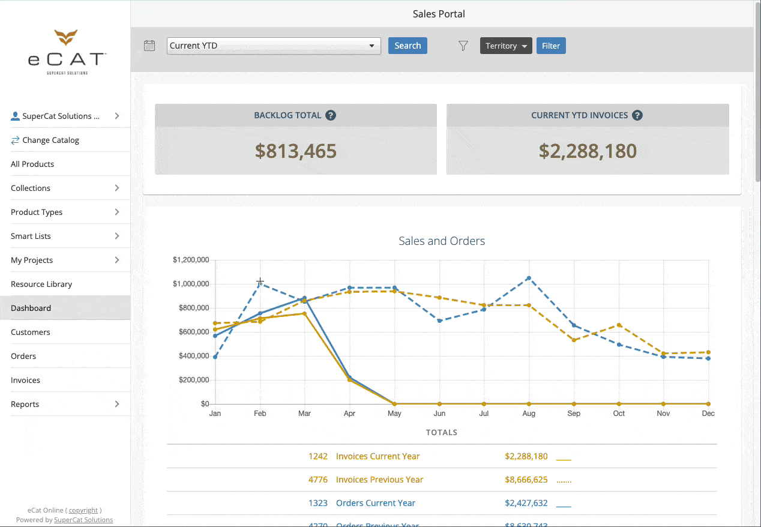
Task: Expand the My Projects chevron
Action: click(117, 260)
